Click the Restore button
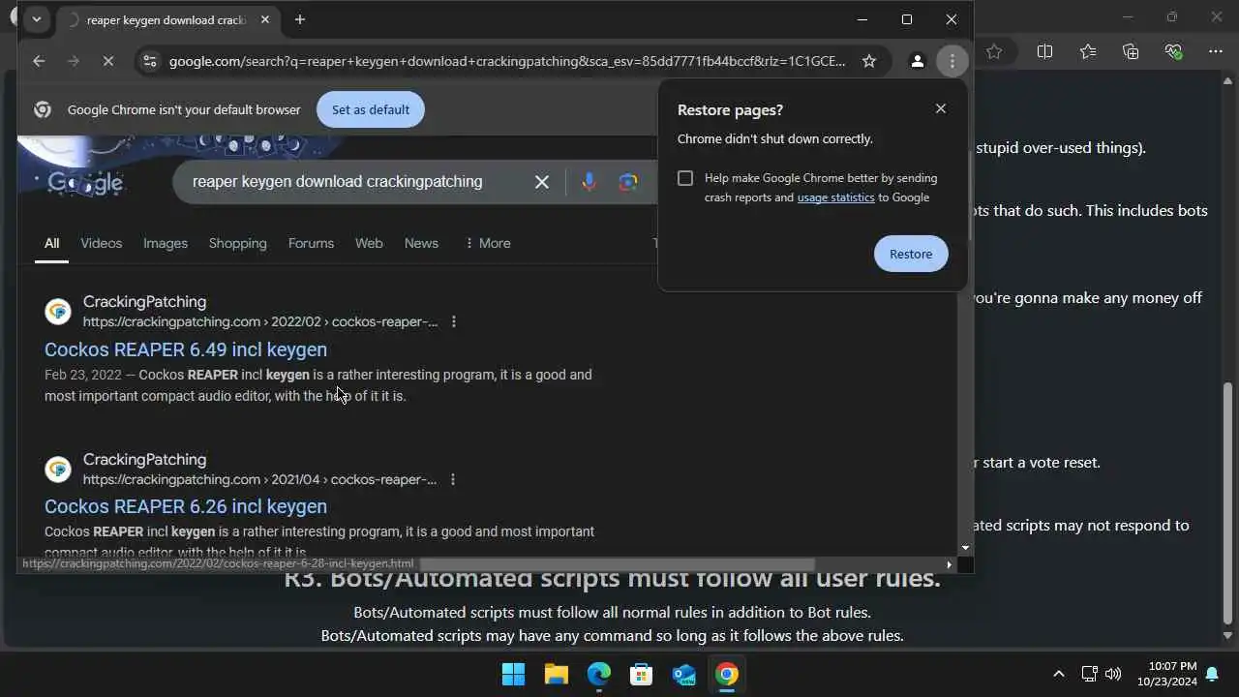This screenshot has width=1239, height=697. [911, 254]
